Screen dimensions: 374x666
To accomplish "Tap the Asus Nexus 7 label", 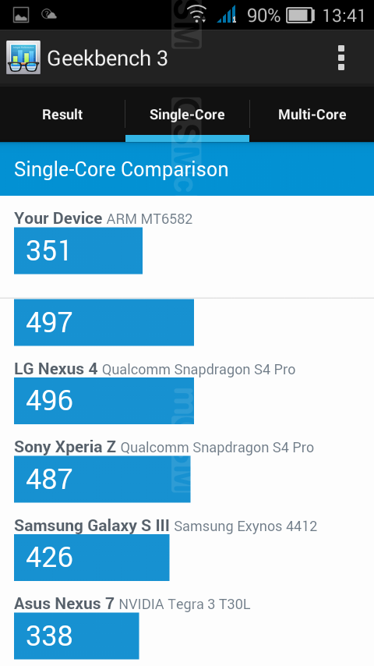I will (x=64, y=603).
